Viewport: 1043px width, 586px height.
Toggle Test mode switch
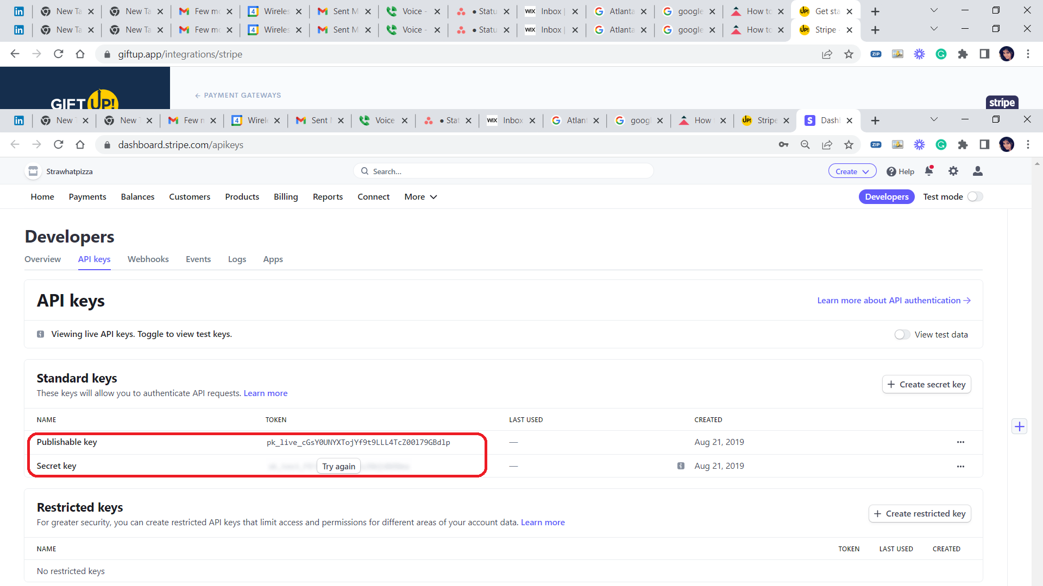[x=975, y=197]
